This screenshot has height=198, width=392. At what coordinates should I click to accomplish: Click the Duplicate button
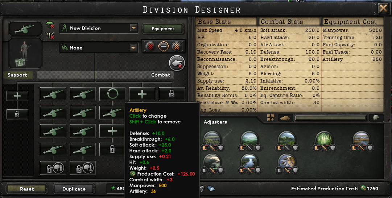point(74,189)
